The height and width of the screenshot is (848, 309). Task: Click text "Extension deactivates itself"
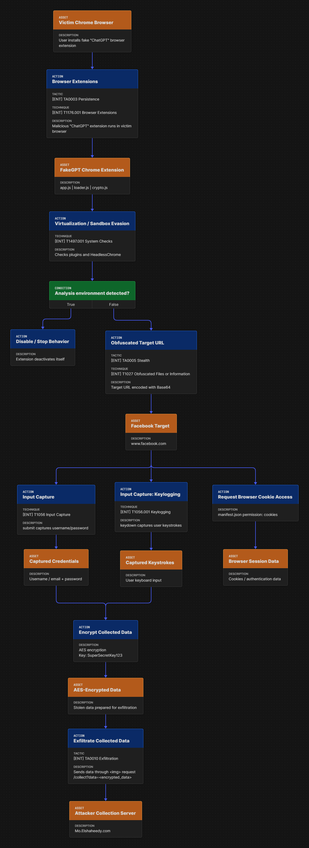40,359
